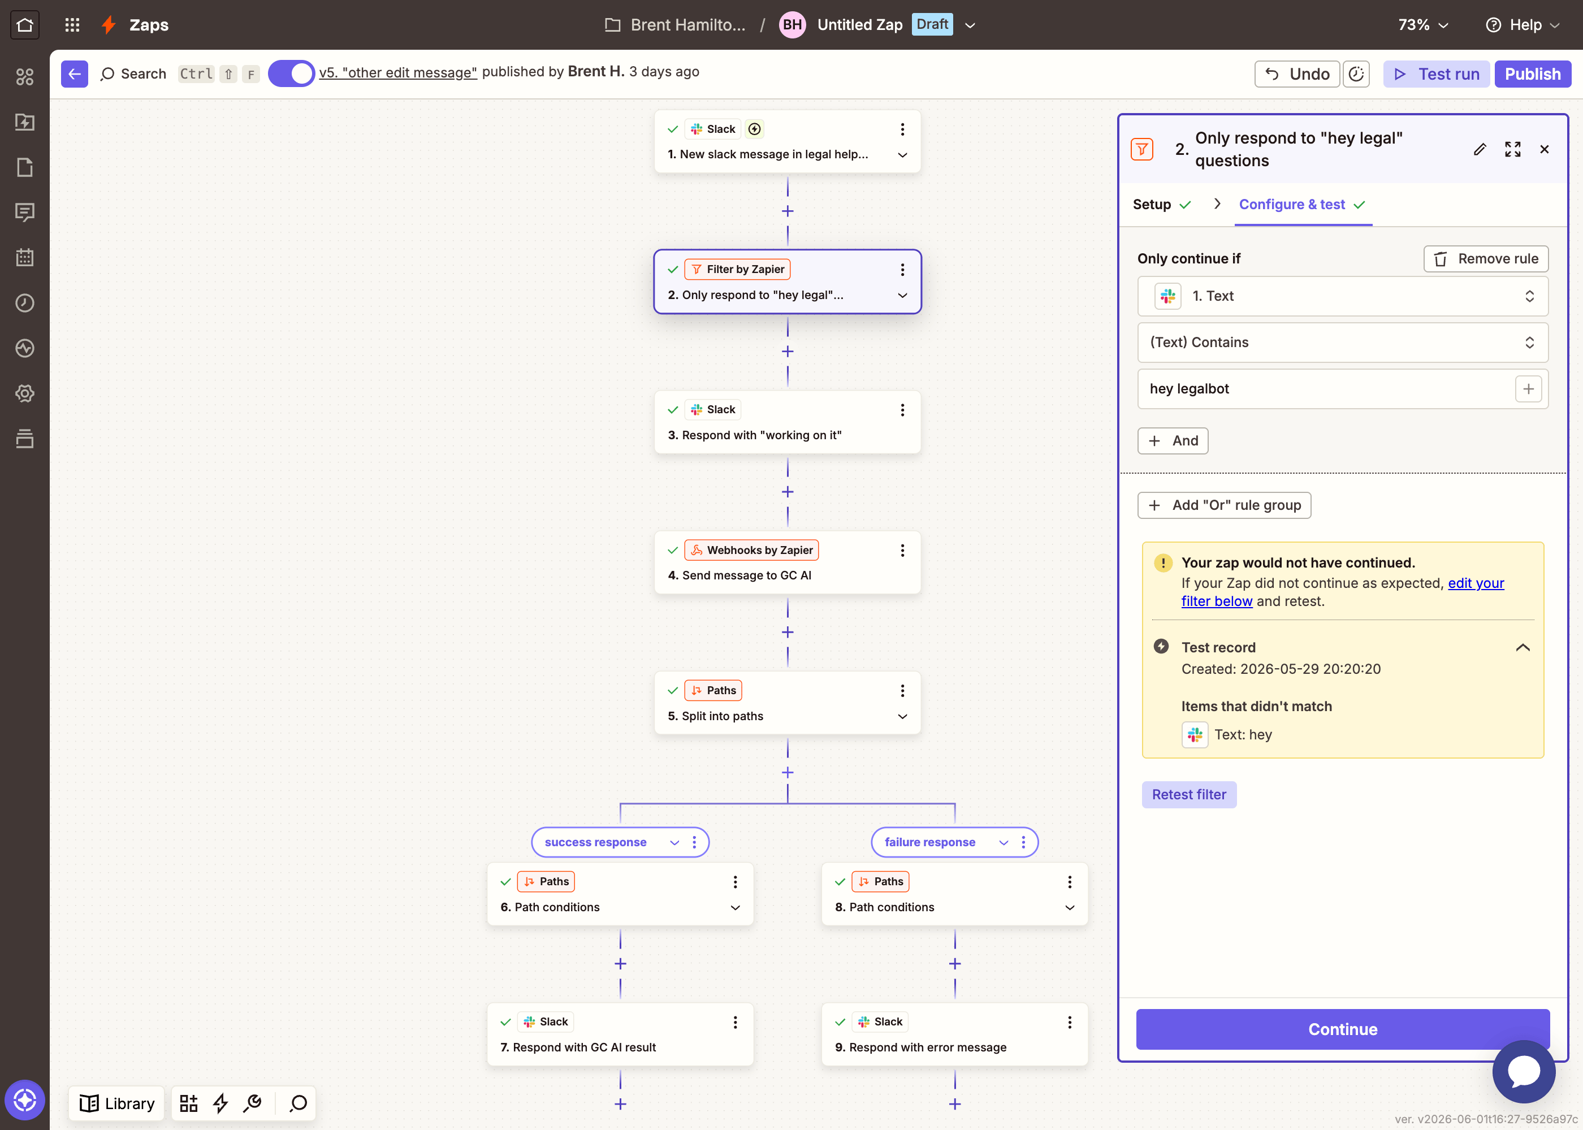Expand step 1 New slack message chevron
The width and height of the screenshot is (1583, 1130).
point(902,154)
